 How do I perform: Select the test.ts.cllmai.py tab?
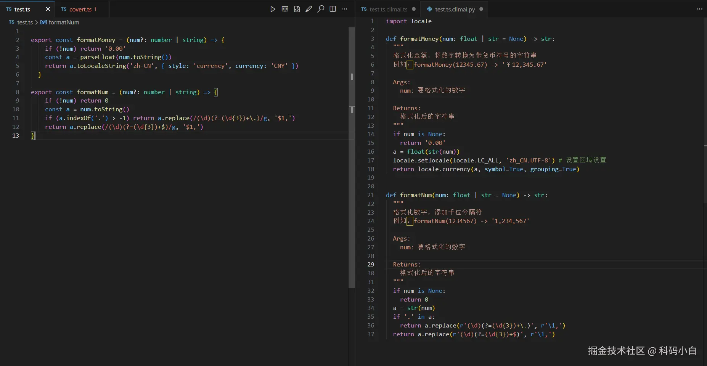click(x=455, y=9)
